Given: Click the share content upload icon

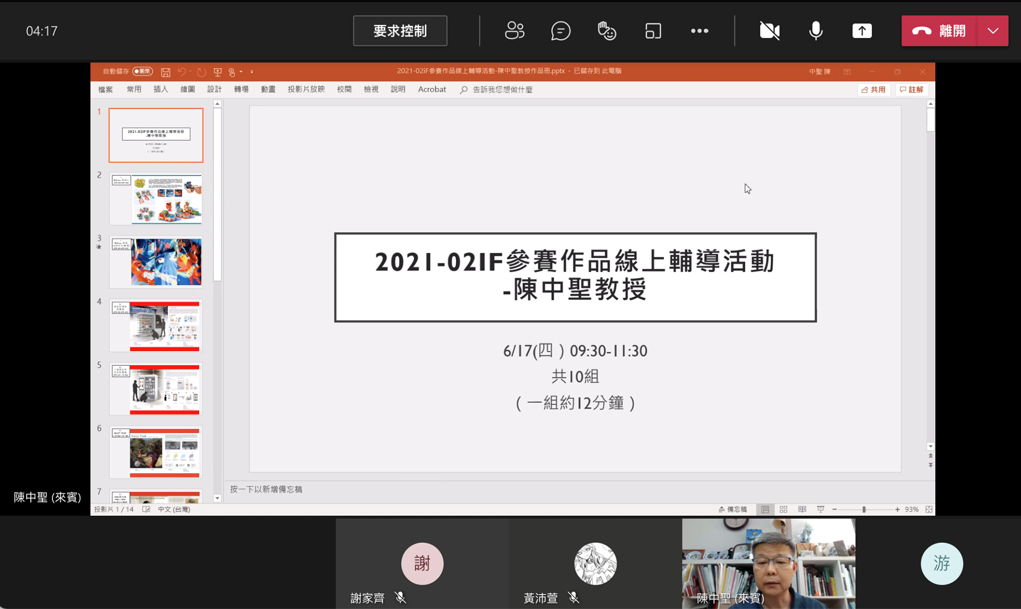Looking at the screenshot, I should pyautogui.click(x=862, y=31).
